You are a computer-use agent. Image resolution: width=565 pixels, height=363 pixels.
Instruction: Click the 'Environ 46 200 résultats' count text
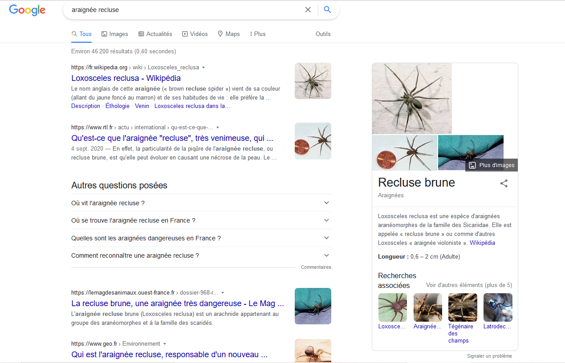coord(123,52)
